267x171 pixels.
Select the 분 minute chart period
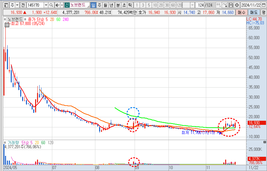click(118, 5)
